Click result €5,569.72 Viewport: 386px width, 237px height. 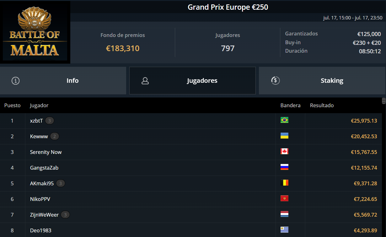(x=365, y=215)
